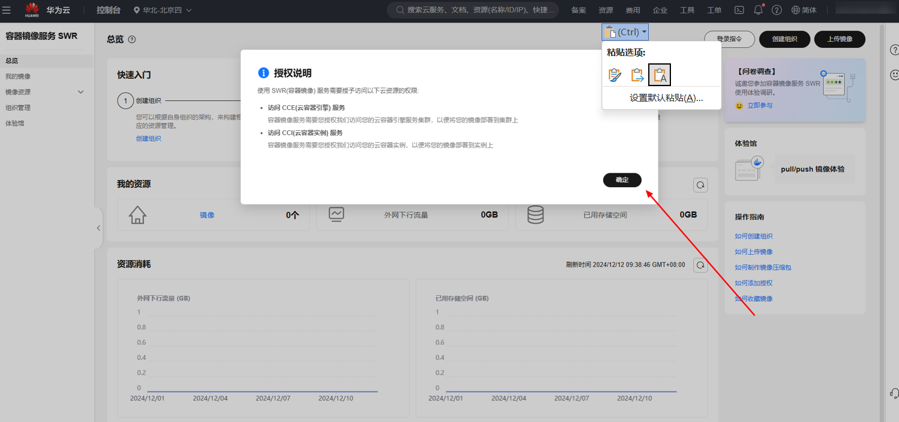Click the 上传镜像 button
The image size is (899, 422).
839,39
